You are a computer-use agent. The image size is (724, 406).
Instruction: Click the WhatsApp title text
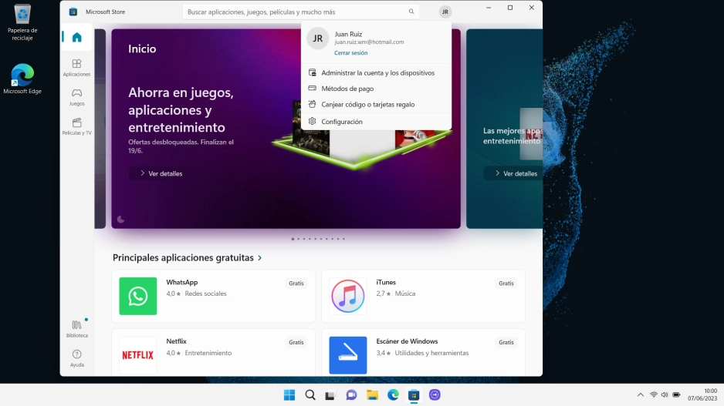point(182,283)
